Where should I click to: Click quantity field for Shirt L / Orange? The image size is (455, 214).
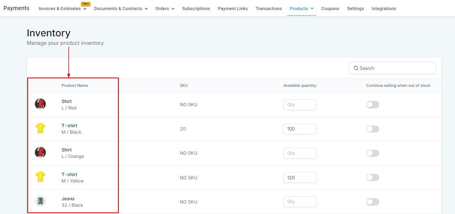pos(300,153)
